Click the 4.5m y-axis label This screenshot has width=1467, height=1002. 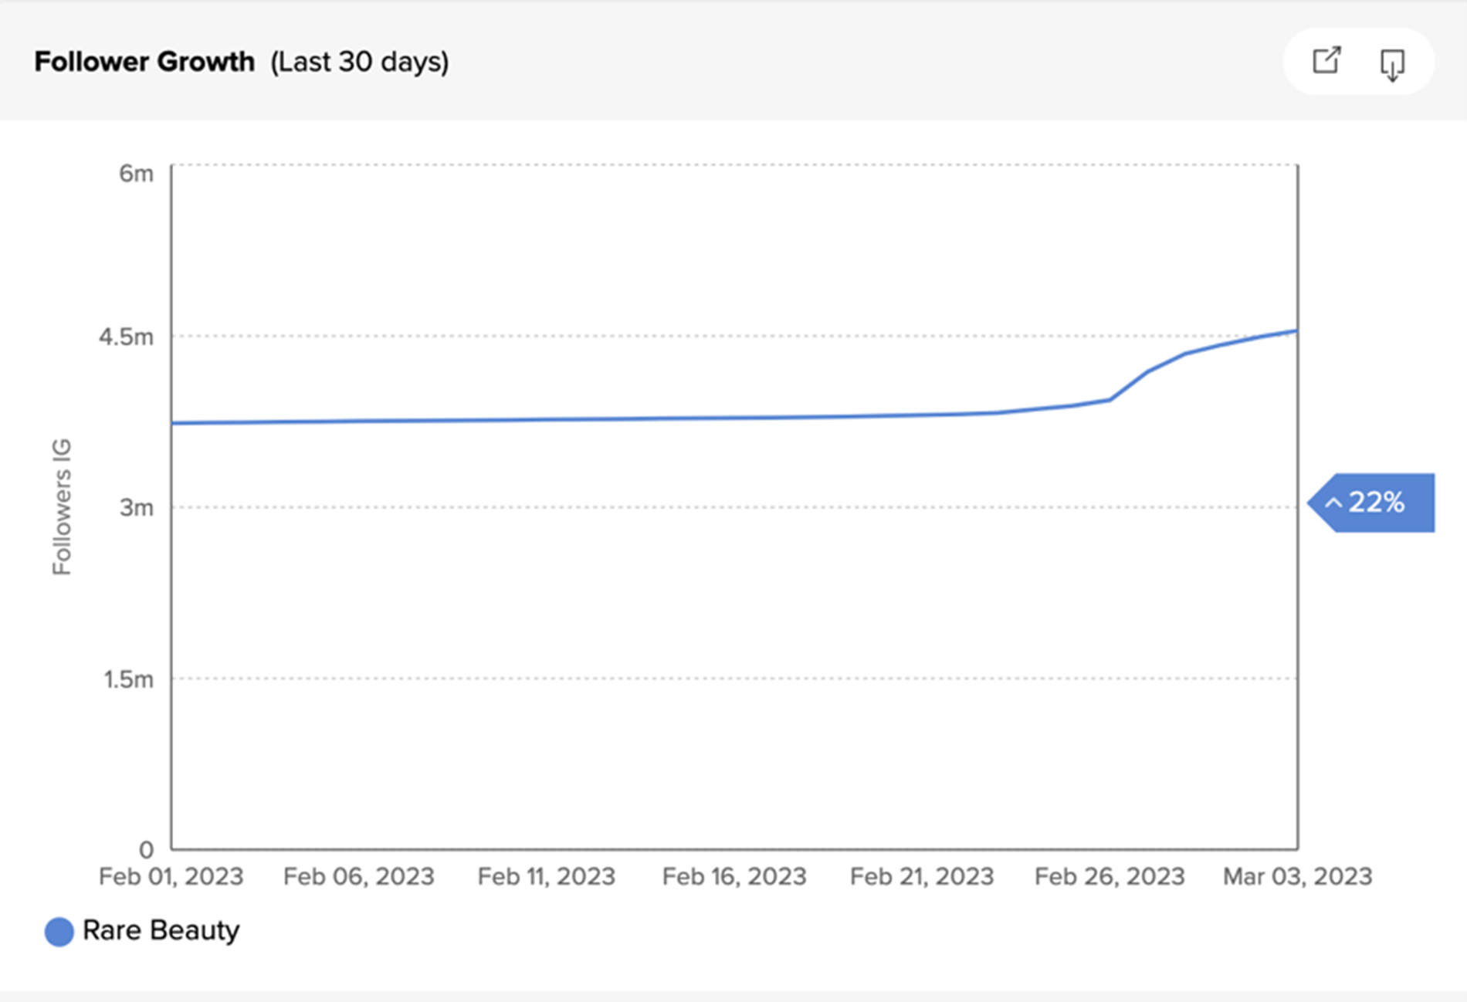[126, 337]
